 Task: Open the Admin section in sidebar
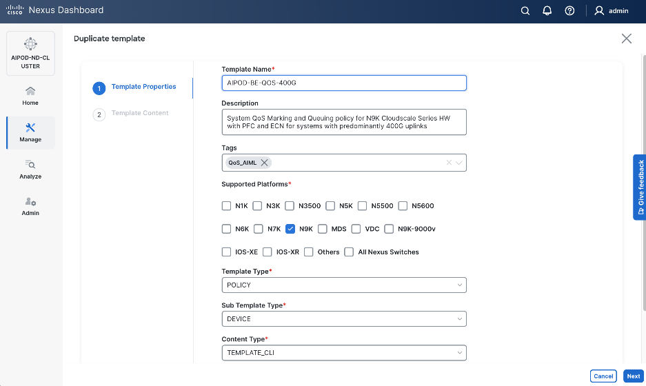coord(30,206)
